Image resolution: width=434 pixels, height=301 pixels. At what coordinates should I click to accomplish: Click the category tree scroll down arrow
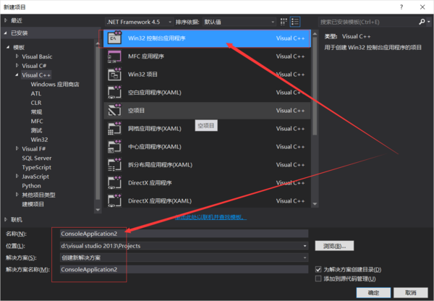pos(98,210)
